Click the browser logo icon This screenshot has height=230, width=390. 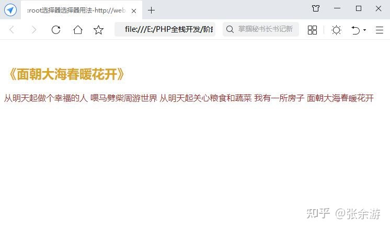10,10
